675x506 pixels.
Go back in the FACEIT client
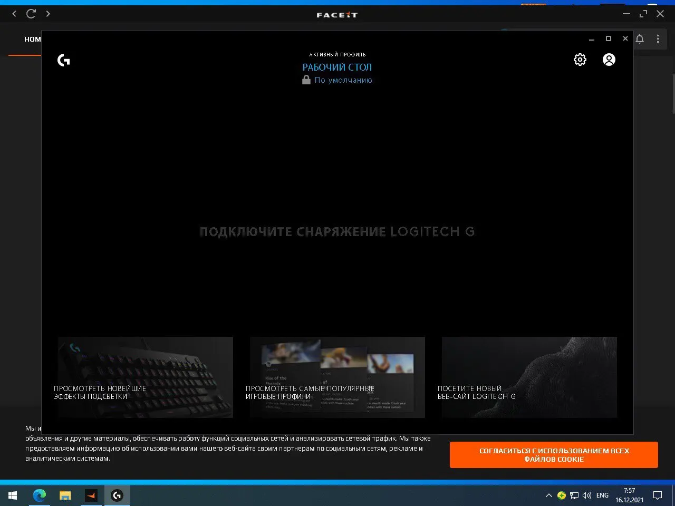[14, 14]
